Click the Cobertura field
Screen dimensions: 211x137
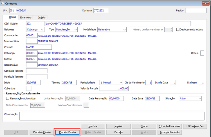29,89
